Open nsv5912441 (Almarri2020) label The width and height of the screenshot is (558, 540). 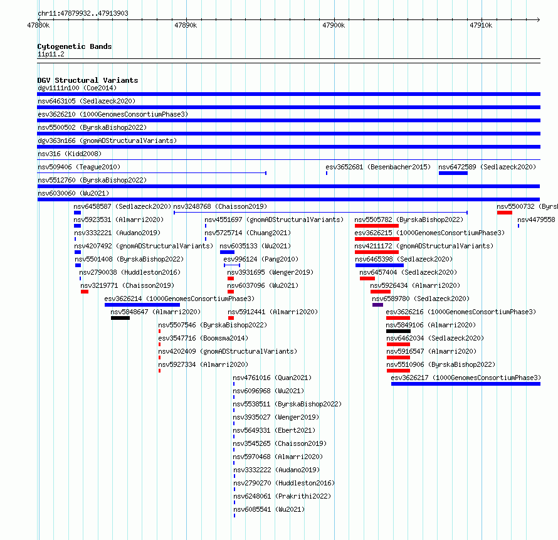tap(273, 312)
